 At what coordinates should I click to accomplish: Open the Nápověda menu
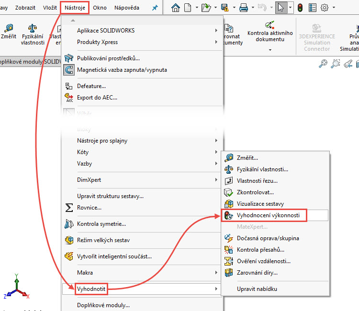[x=127, y=8]
